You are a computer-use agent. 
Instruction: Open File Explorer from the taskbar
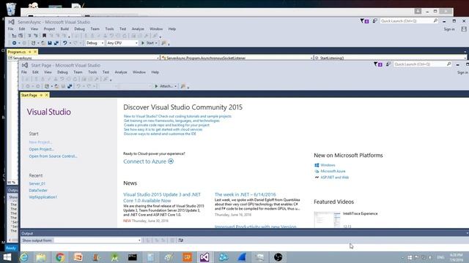click(41, 257)
